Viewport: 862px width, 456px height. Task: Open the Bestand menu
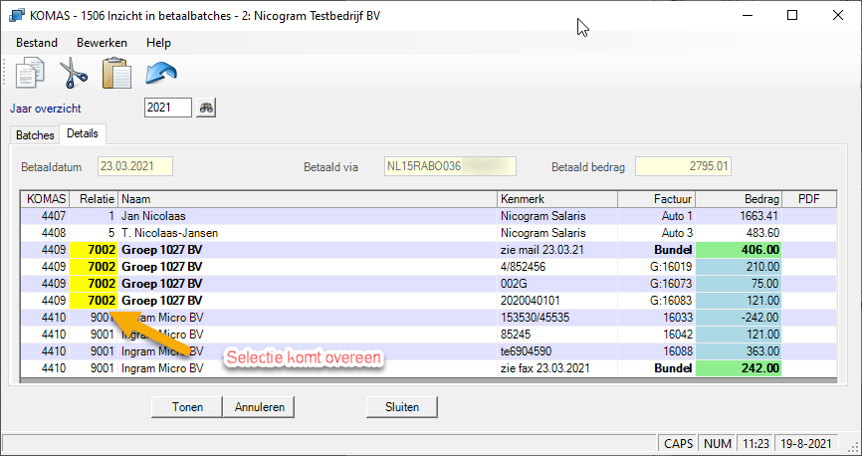[37, 43]
